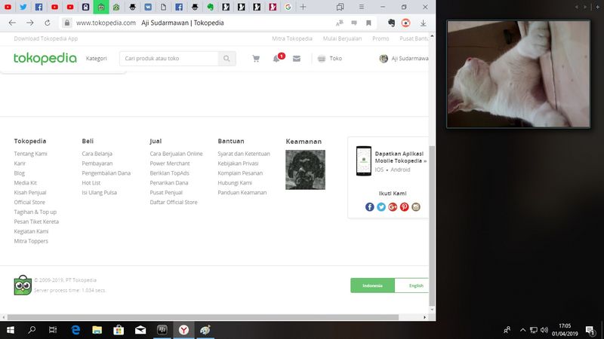The height and width of the screenshot is (339, 604).
Task: Open the inbox envelope icon
Action: tap(297, 59)
